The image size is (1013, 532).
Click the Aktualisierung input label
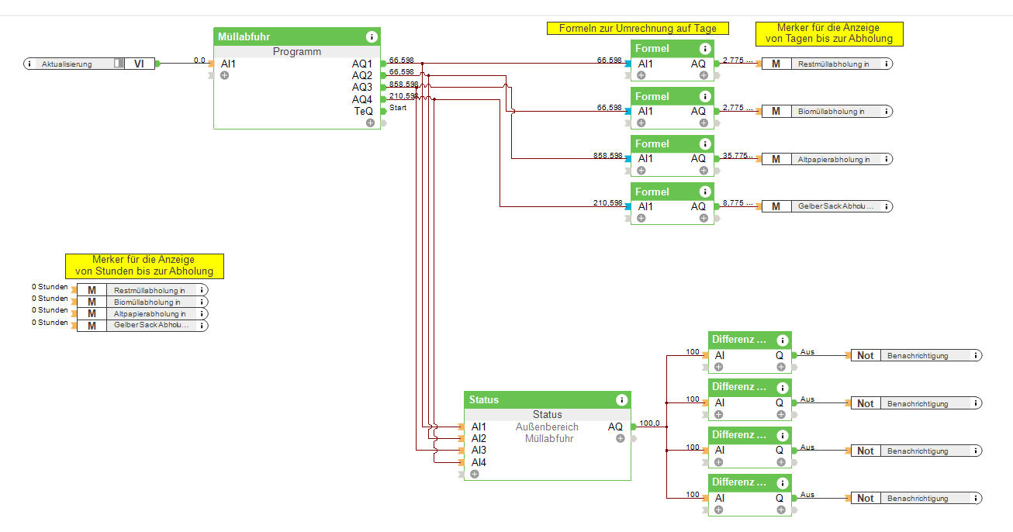67,64
